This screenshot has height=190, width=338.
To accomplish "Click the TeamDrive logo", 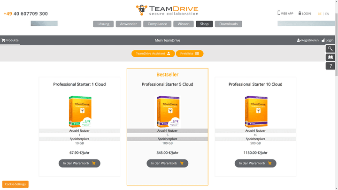I will (167, 10).
